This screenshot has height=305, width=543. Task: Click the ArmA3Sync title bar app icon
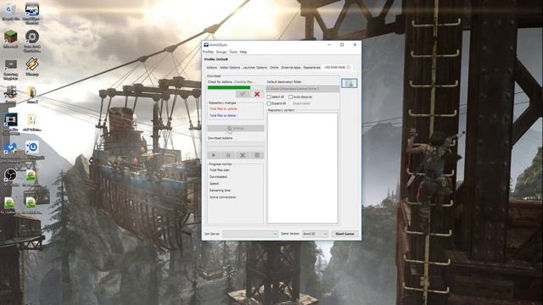point(206,45)
